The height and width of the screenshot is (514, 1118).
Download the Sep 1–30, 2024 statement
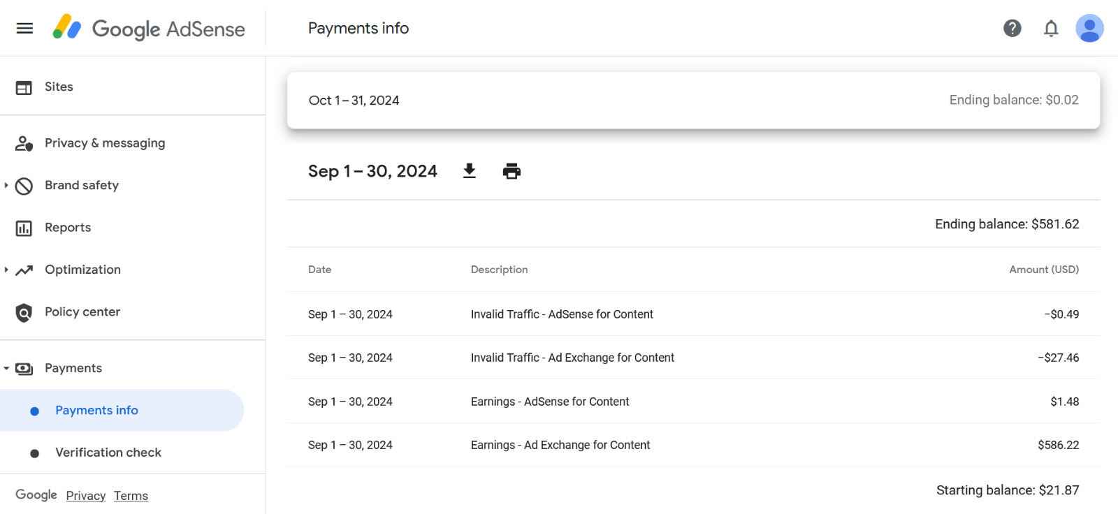470,171
